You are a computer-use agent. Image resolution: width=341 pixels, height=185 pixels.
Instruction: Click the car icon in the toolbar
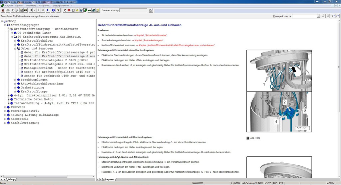25,10
